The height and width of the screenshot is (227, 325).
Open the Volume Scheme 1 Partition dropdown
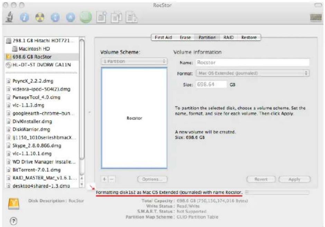(x=134, y=61)
